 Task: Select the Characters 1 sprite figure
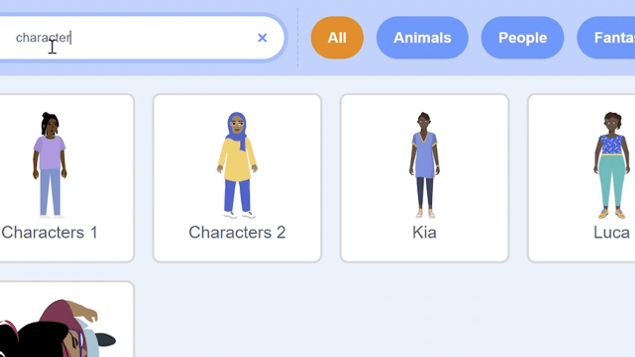coord(50,164)
